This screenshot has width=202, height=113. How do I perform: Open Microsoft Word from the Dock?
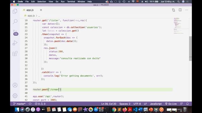point(140,110)
